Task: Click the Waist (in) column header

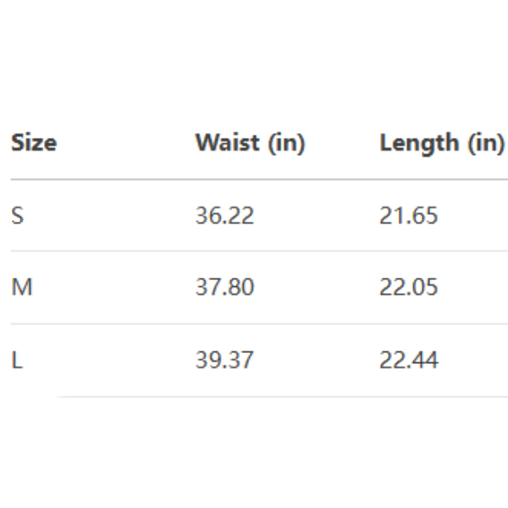Action: coord(250,143)
